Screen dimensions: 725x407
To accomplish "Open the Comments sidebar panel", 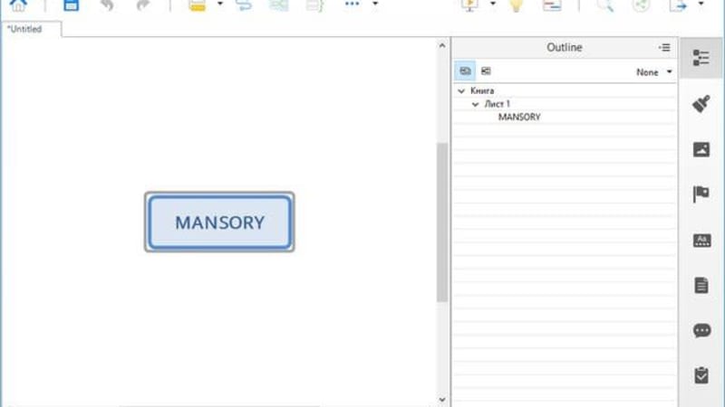I will click(701, 330).
